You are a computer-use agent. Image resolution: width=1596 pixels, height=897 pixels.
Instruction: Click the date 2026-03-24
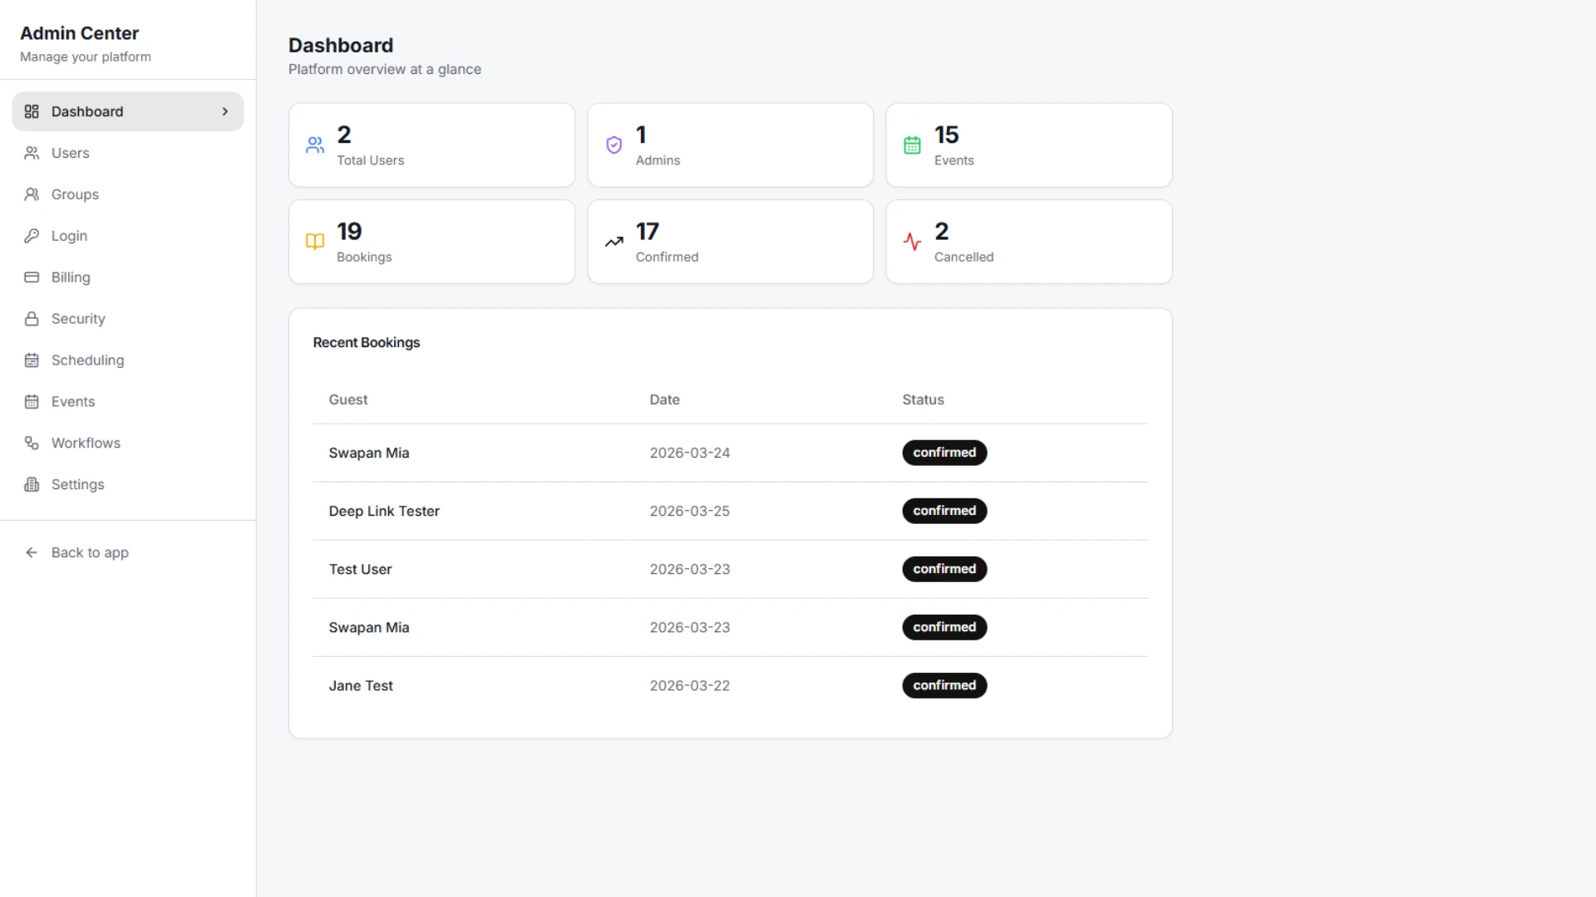pos(690,453)
